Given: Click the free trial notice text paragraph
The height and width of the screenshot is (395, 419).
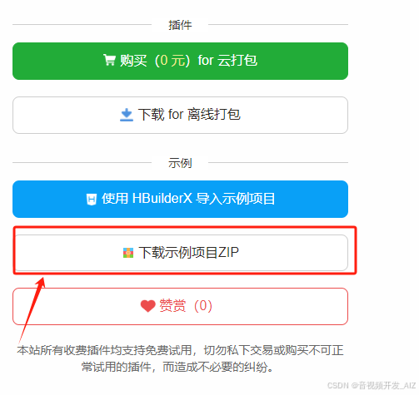Looking at the screenshot, I should [180, 358].
